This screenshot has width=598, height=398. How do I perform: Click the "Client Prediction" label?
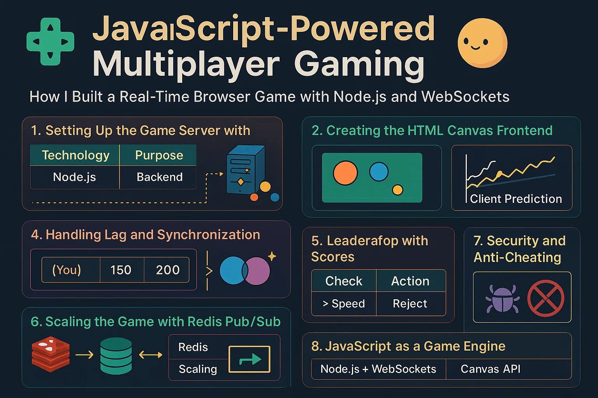(516, 199)
